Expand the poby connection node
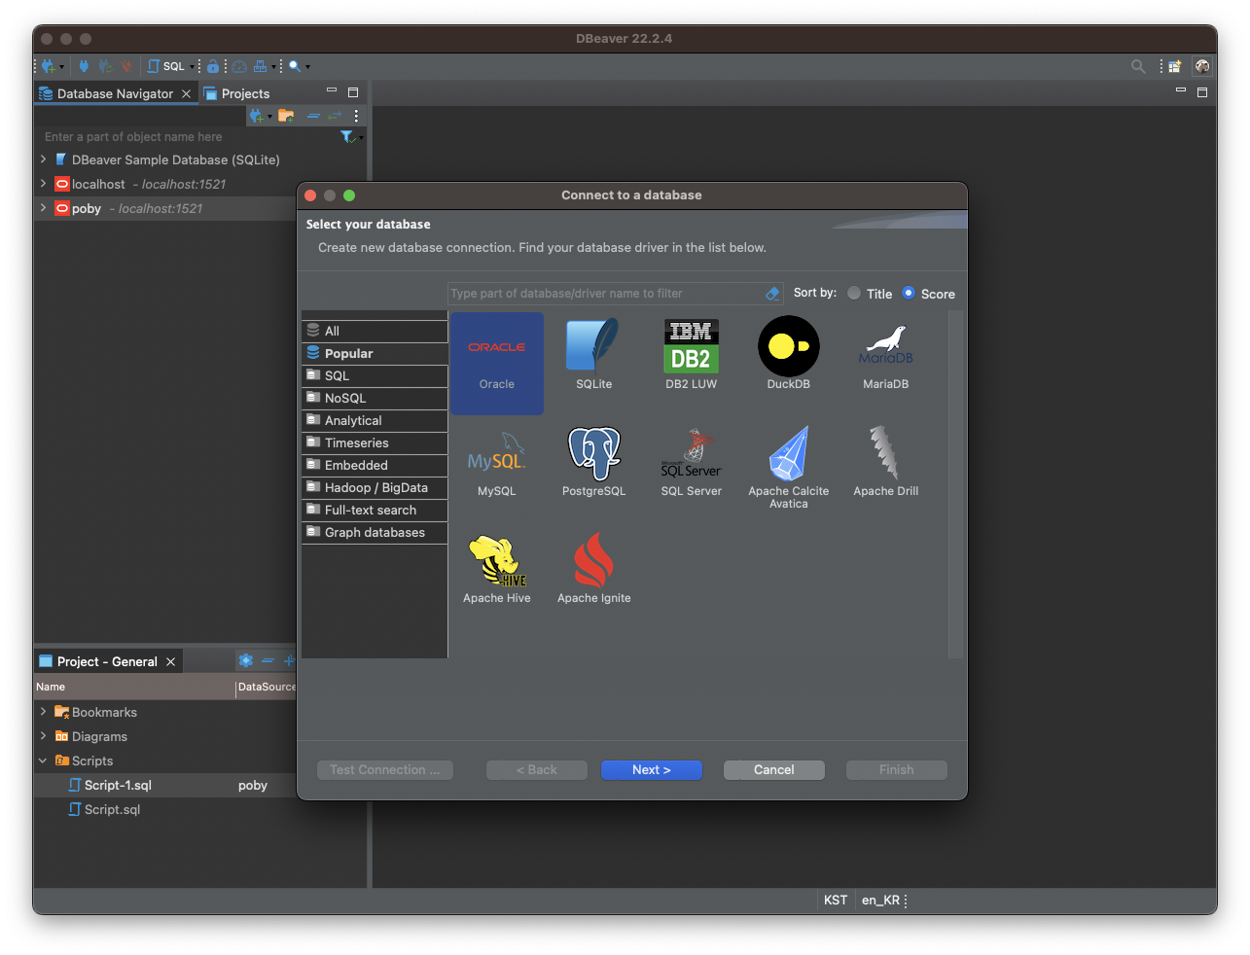The width and height of the screenshot is (1250, 955). (43, 207)
